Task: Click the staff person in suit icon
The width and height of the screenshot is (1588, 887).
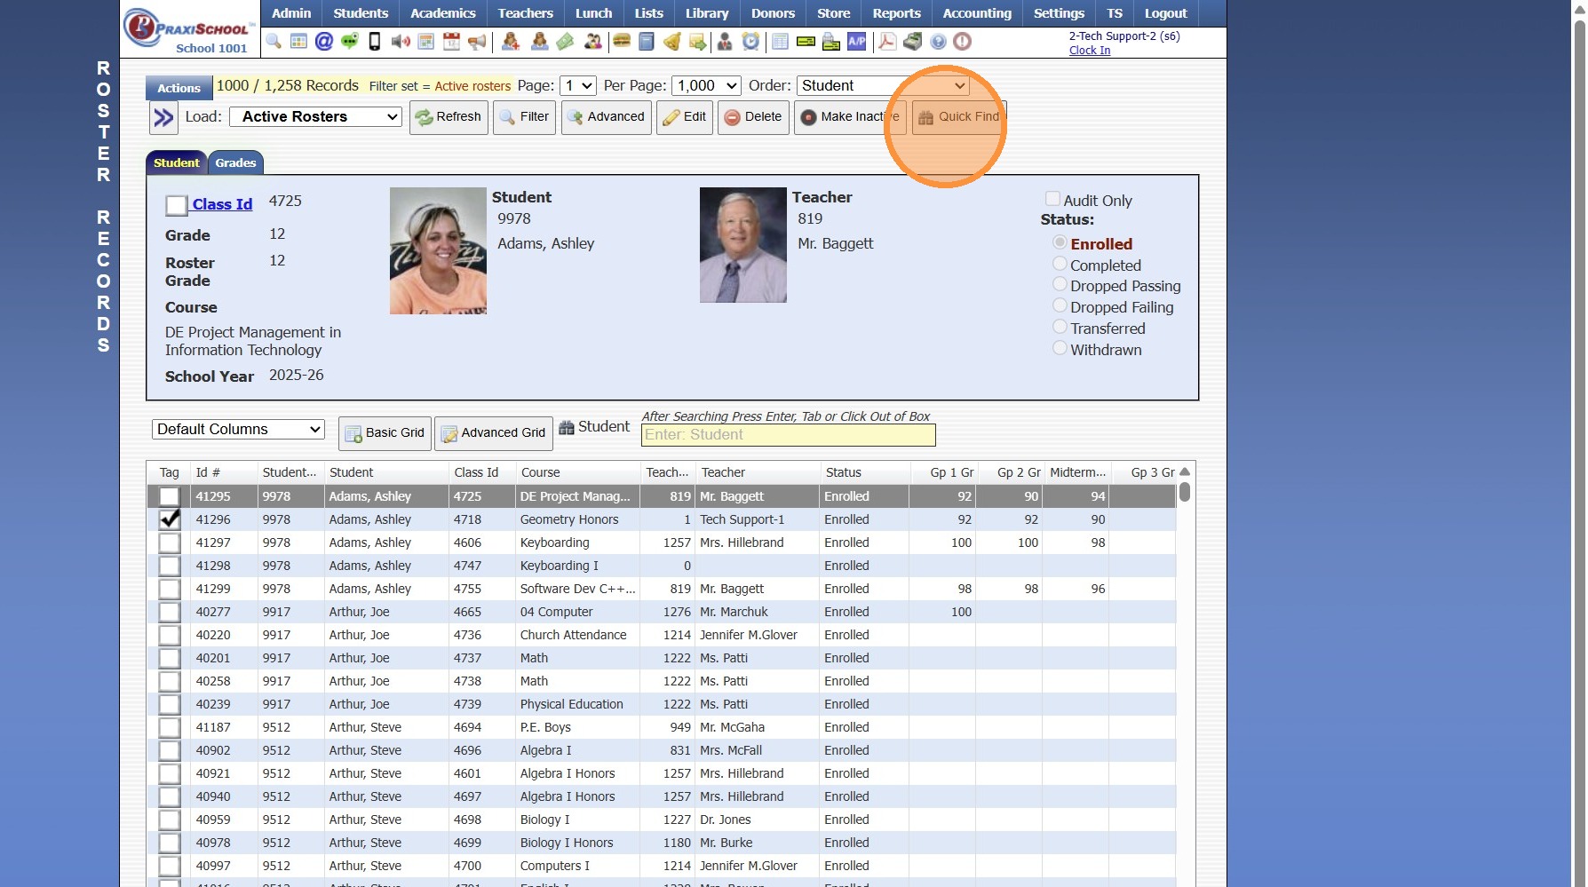Action: pyautogui.click(x=725, y=42)
